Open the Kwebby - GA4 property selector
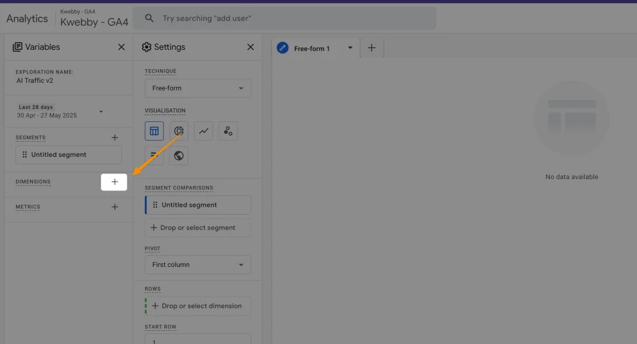The height and width of the screenshot is (344, 637). pos(95,18)
